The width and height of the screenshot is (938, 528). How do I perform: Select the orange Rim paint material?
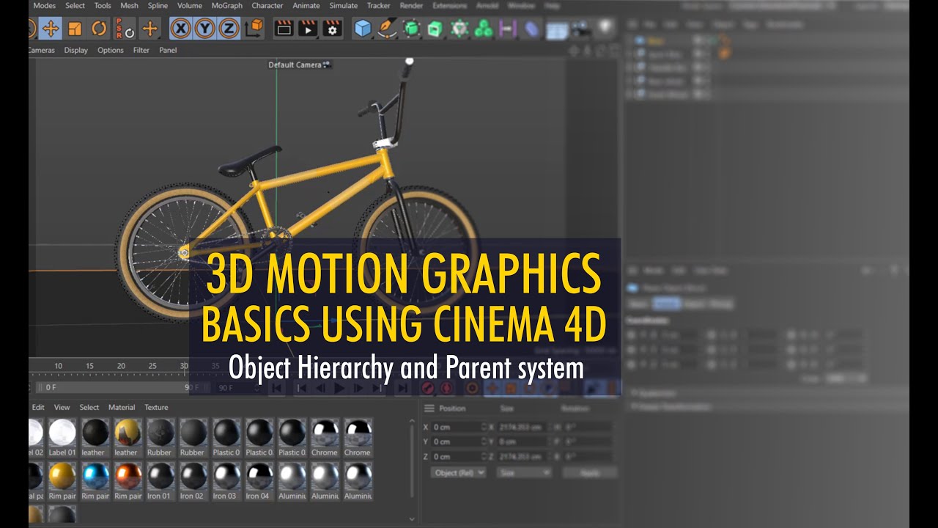127,481
